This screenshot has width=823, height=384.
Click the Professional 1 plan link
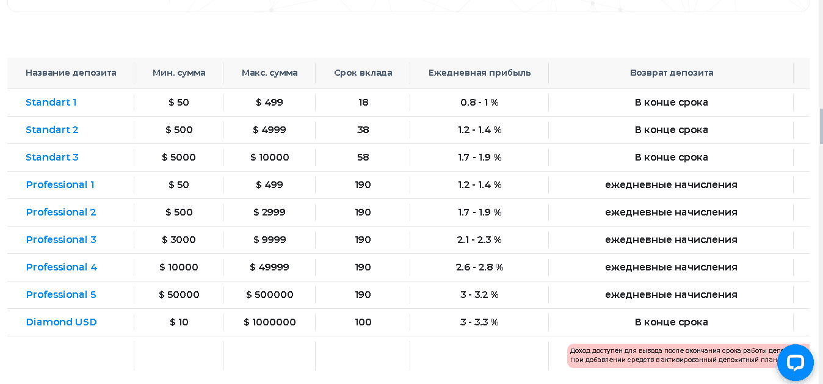pos(60,185)
